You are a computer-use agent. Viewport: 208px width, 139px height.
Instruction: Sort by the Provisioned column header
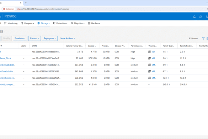pyautogui.click(x=105, y=46)
